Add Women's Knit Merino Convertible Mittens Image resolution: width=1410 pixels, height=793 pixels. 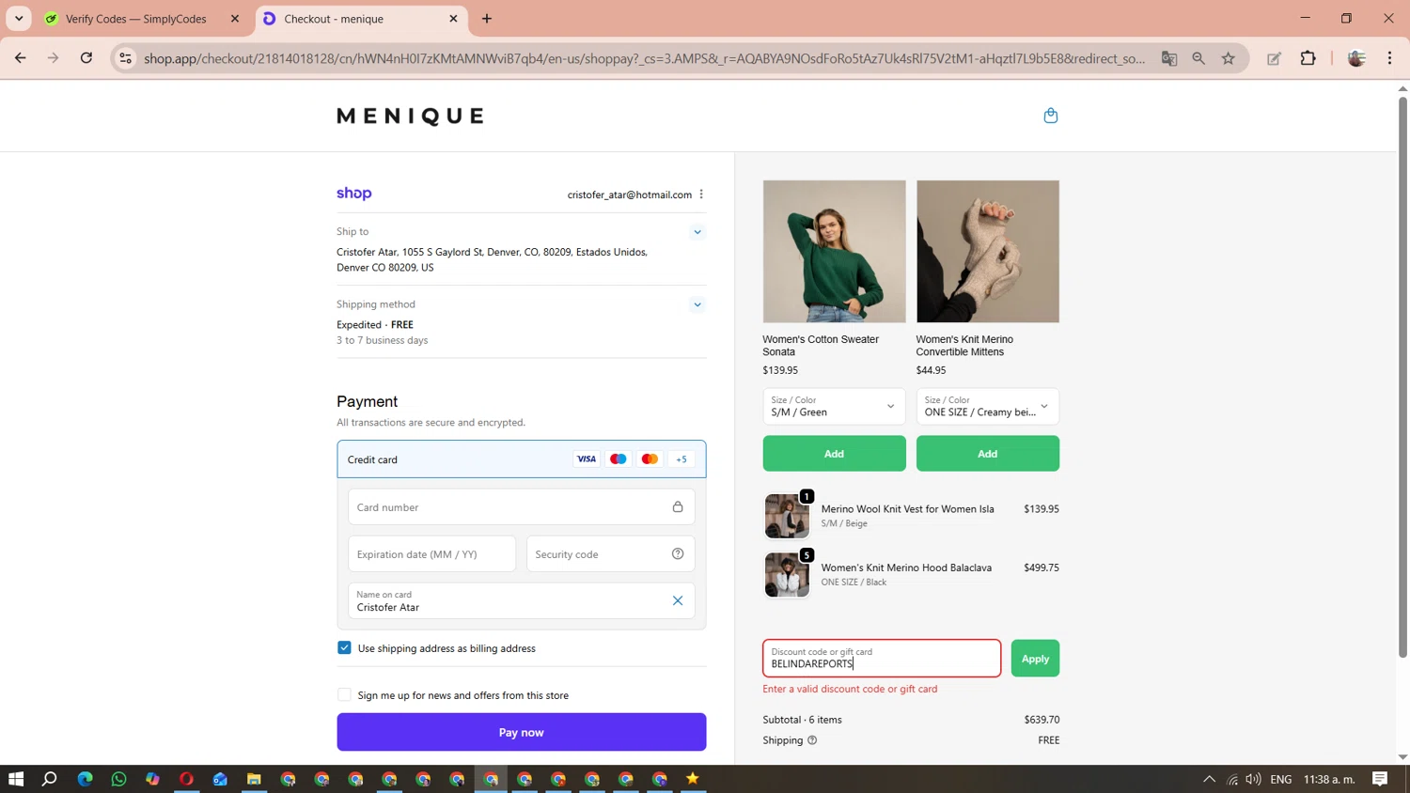(987, 454)
